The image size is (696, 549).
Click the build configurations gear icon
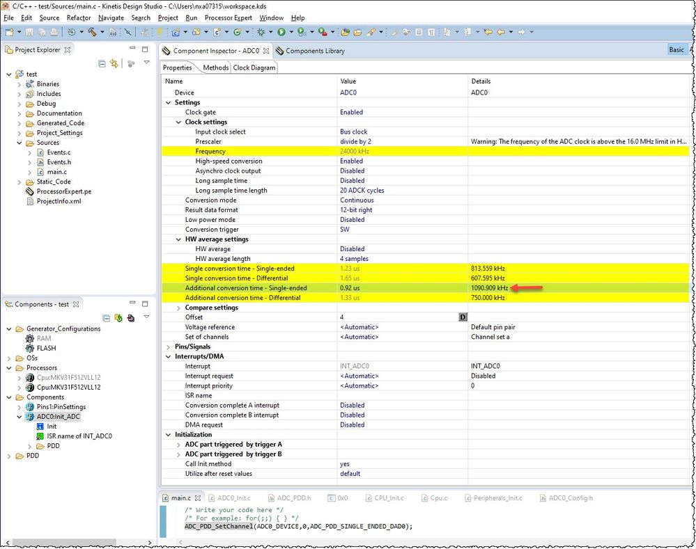[x=72, y=32]
